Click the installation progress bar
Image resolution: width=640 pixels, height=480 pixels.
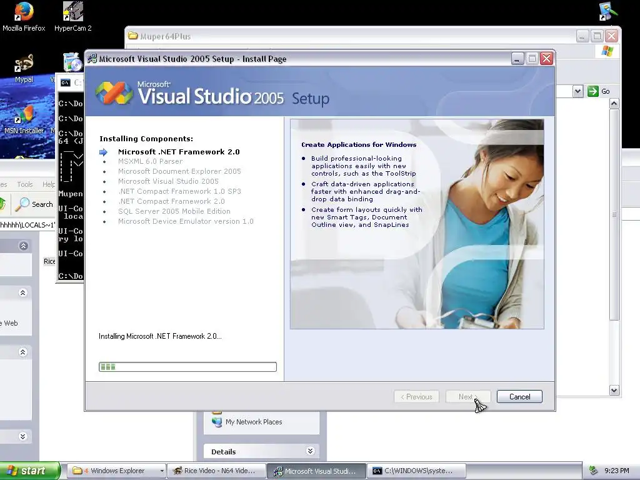coord(187,367)
